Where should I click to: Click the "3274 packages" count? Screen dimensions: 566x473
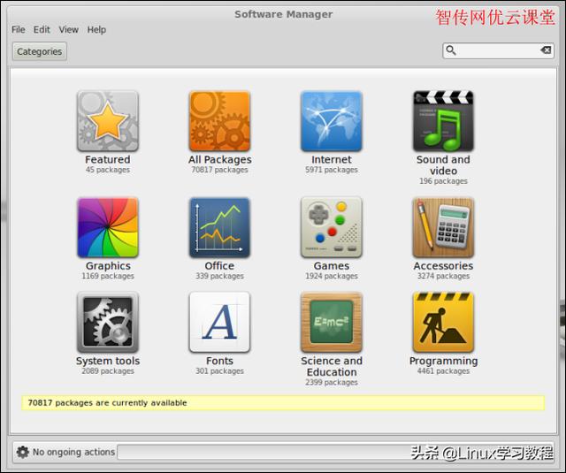(443, 276)
